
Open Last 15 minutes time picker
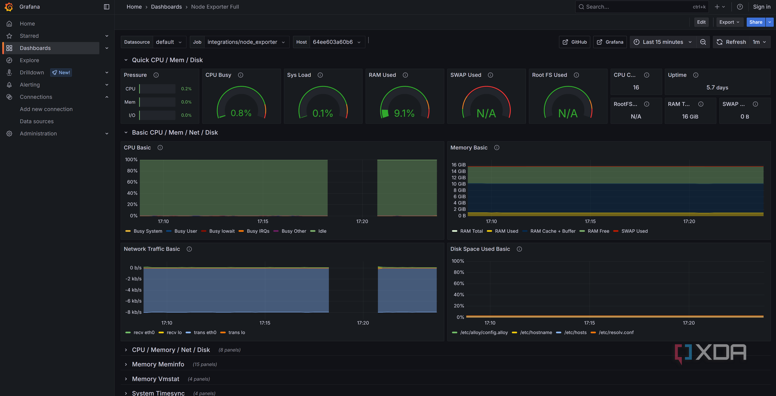[x=663, y=42]
